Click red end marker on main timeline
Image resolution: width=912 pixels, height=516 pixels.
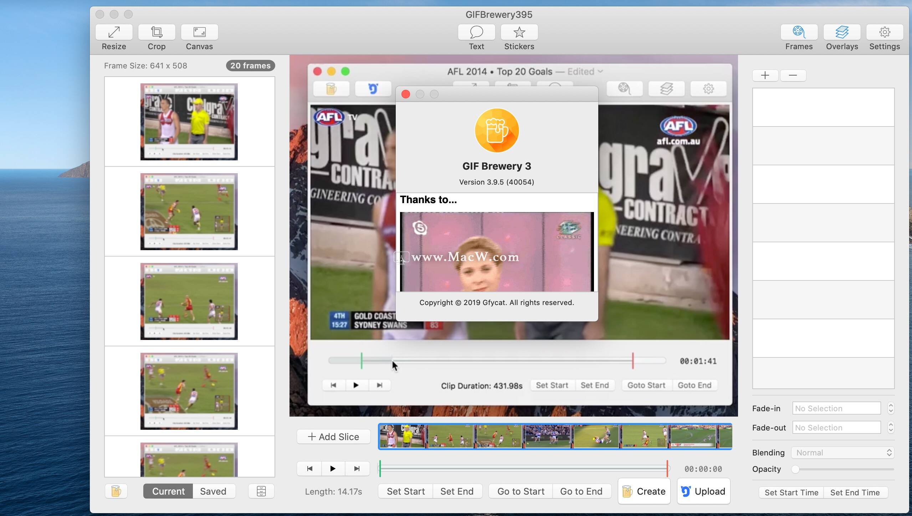[x=667, y=469]
